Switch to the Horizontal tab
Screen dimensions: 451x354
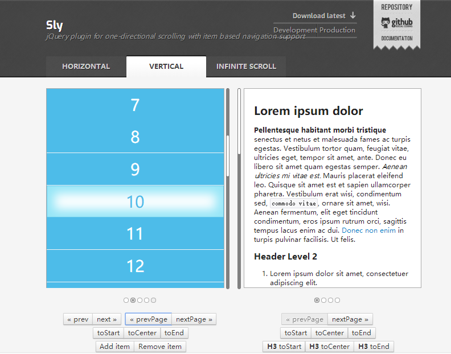[86, 67]
